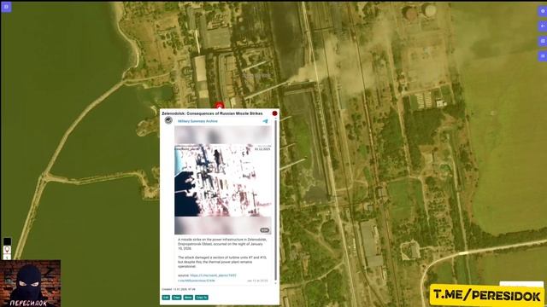Image resolution: width=547 pixels, height=307 pixels.
Task: Click the 'Created' timestamp text in popup
Action: tap(179, 289)
